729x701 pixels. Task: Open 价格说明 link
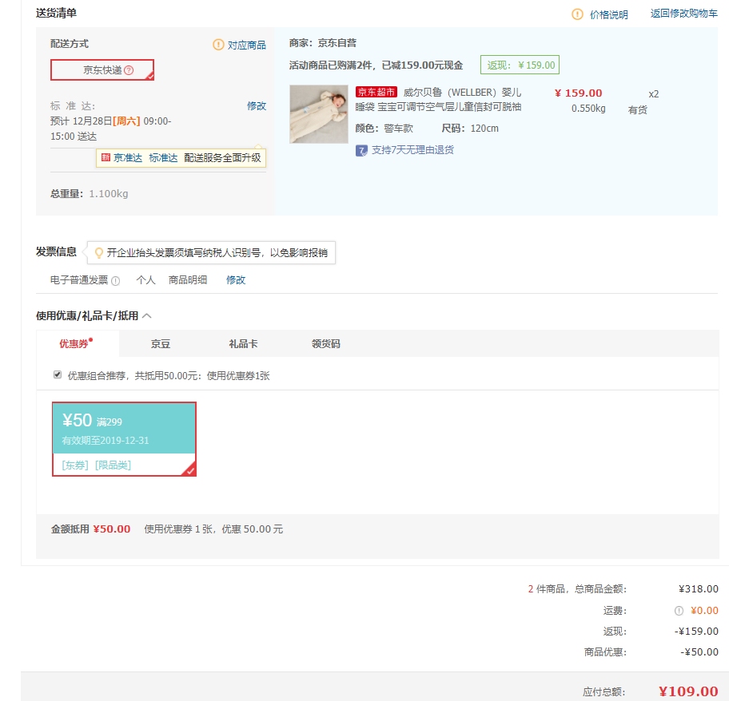click(608, 15)
